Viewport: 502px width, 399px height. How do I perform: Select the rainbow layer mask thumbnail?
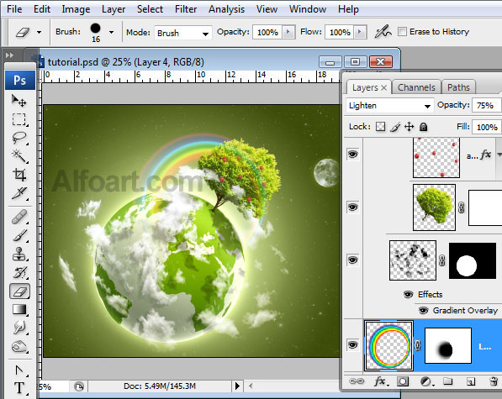pos(448,345)
